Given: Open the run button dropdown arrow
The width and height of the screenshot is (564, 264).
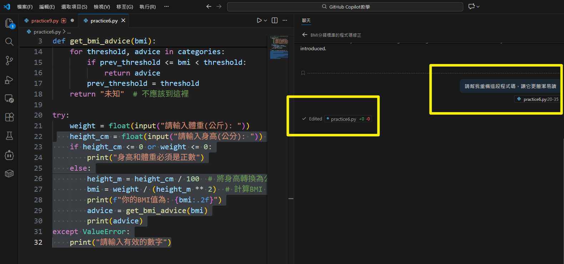Looking at the screenshot, I should pos(265,21).
